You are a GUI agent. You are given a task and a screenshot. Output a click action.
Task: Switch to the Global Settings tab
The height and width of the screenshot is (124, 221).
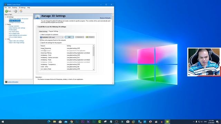click(x=43, y=31)
